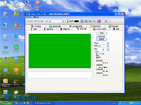141x105 pixels.
Task: Switch to the 擦除 erase tab
Action: pyautogui.click(x=116, y=29)
